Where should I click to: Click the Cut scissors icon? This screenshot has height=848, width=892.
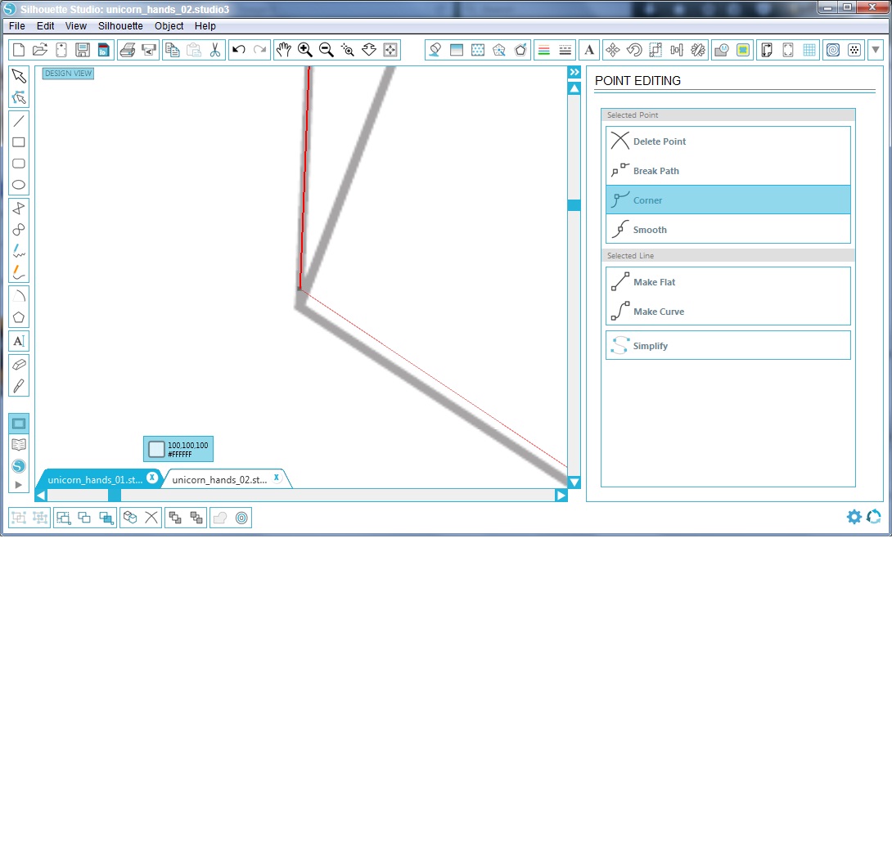215,50
